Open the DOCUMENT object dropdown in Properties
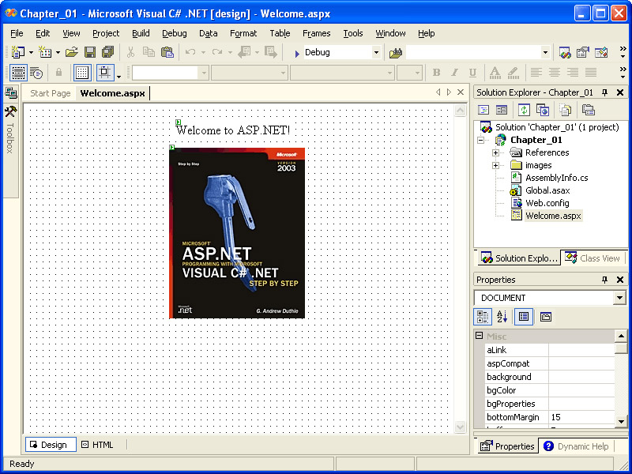The image size is (632, 474). pos(619,298)
